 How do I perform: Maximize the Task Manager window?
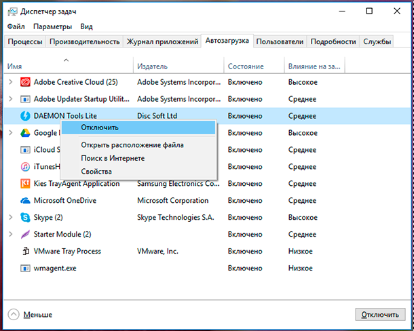tap(369, 11)
